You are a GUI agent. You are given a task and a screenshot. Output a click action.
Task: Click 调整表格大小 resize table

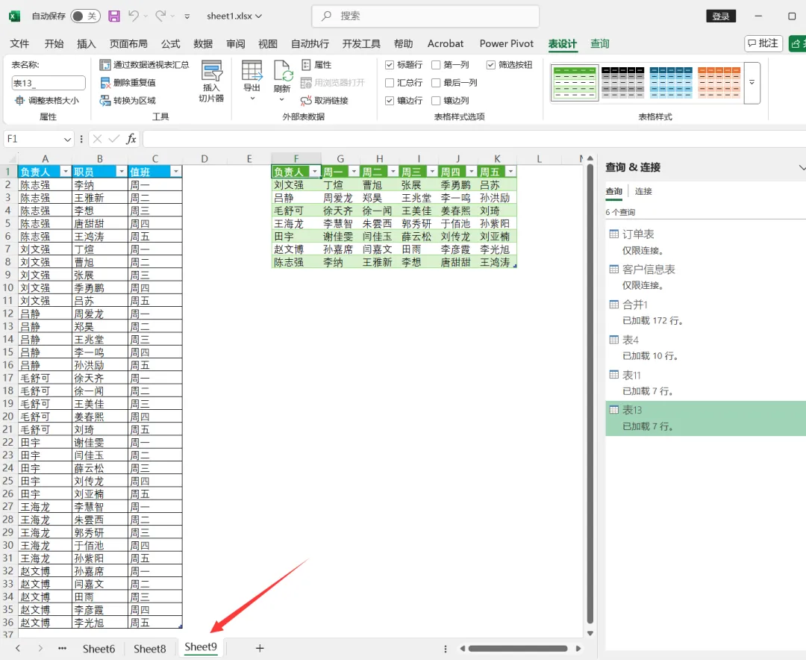click(47, 100)
